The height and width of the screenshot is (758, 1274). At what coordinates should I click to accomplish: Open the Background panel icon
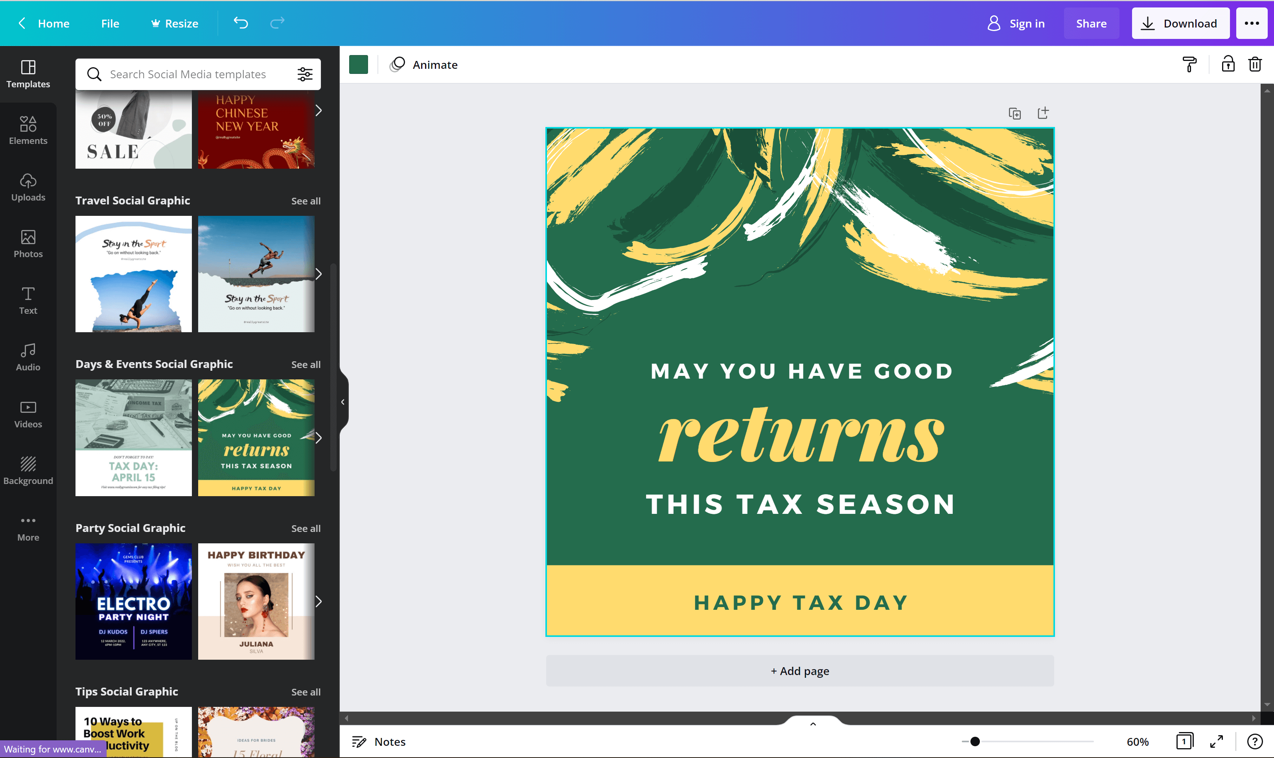coord(28,471)
